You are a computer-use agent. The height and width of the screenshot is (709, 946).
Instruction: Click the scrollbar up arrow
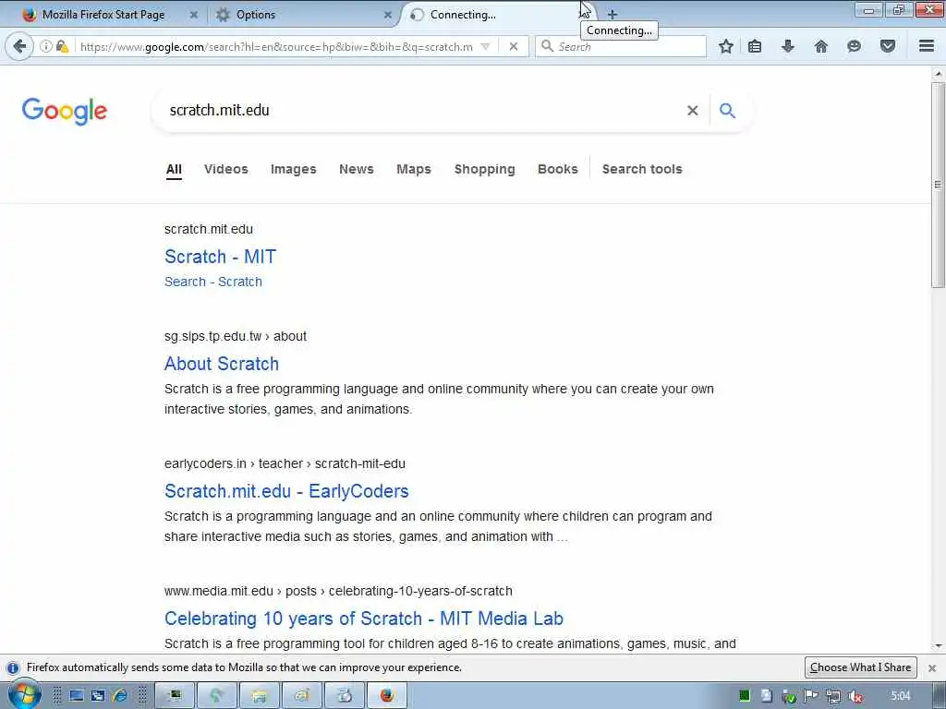[938, 74]
